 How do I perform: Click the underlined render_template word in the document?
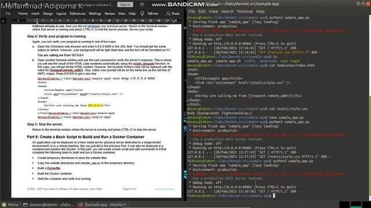click(x=144, y=64)
